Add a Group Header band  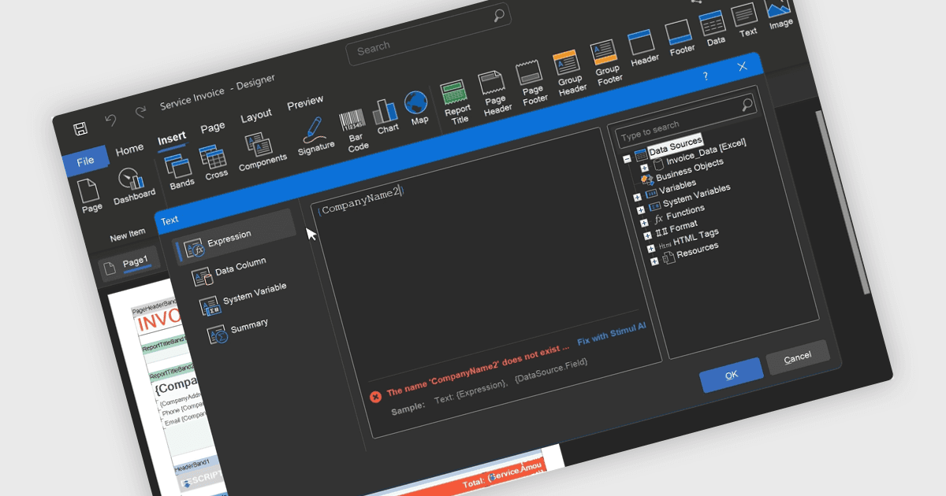click(569, 73)
